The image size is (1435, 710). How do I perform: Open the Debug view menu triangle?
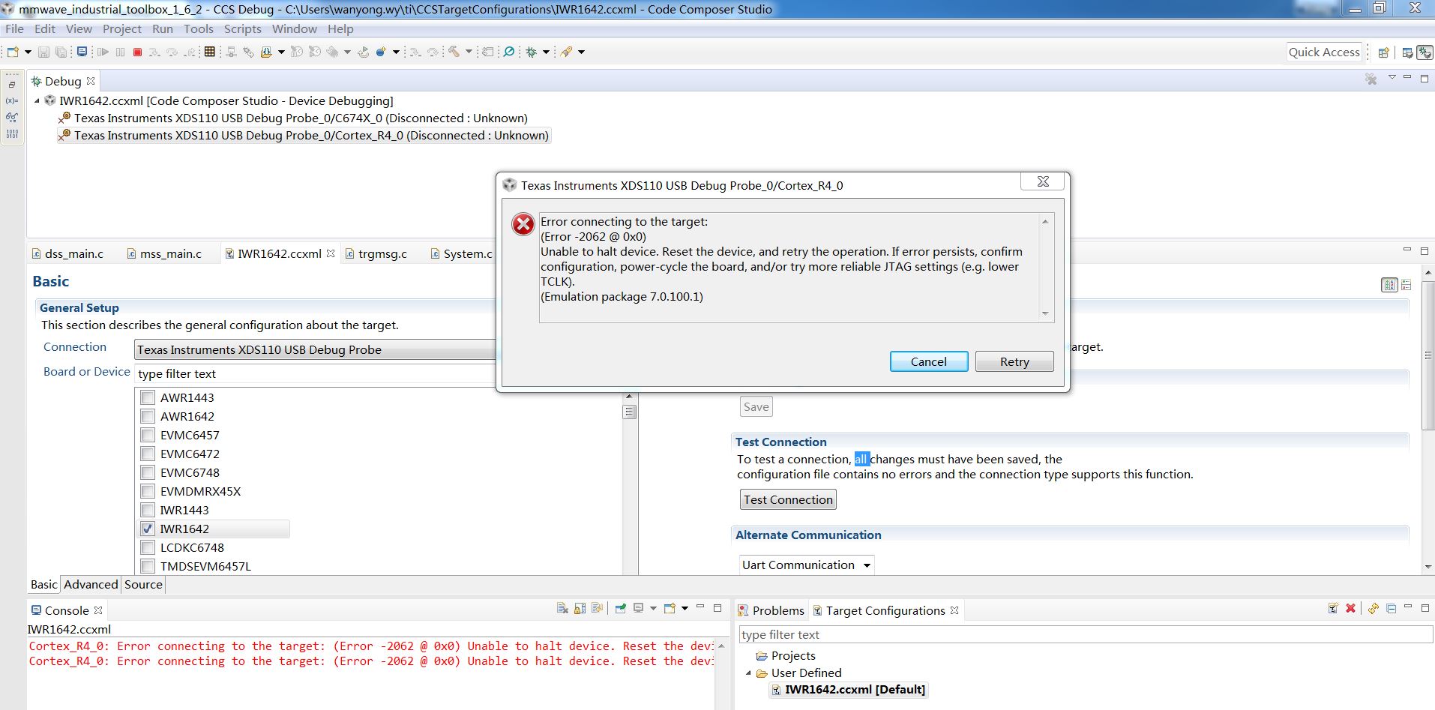coord(1392,77)
